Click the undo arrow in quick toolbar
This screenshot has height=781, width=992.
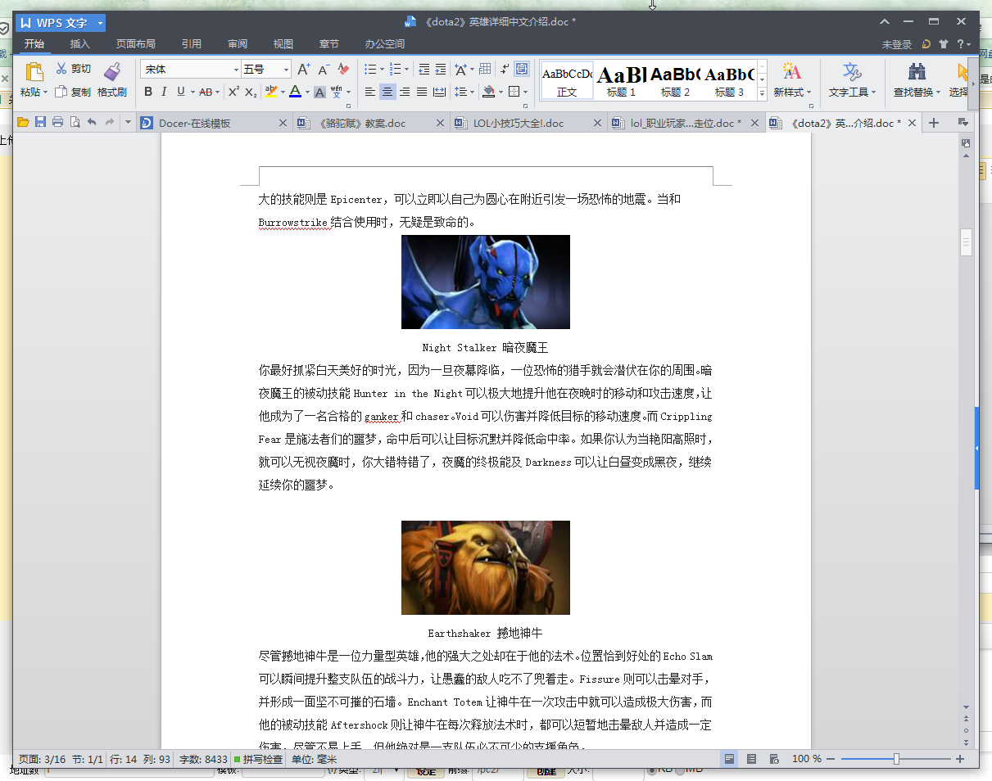pos(92,123)
